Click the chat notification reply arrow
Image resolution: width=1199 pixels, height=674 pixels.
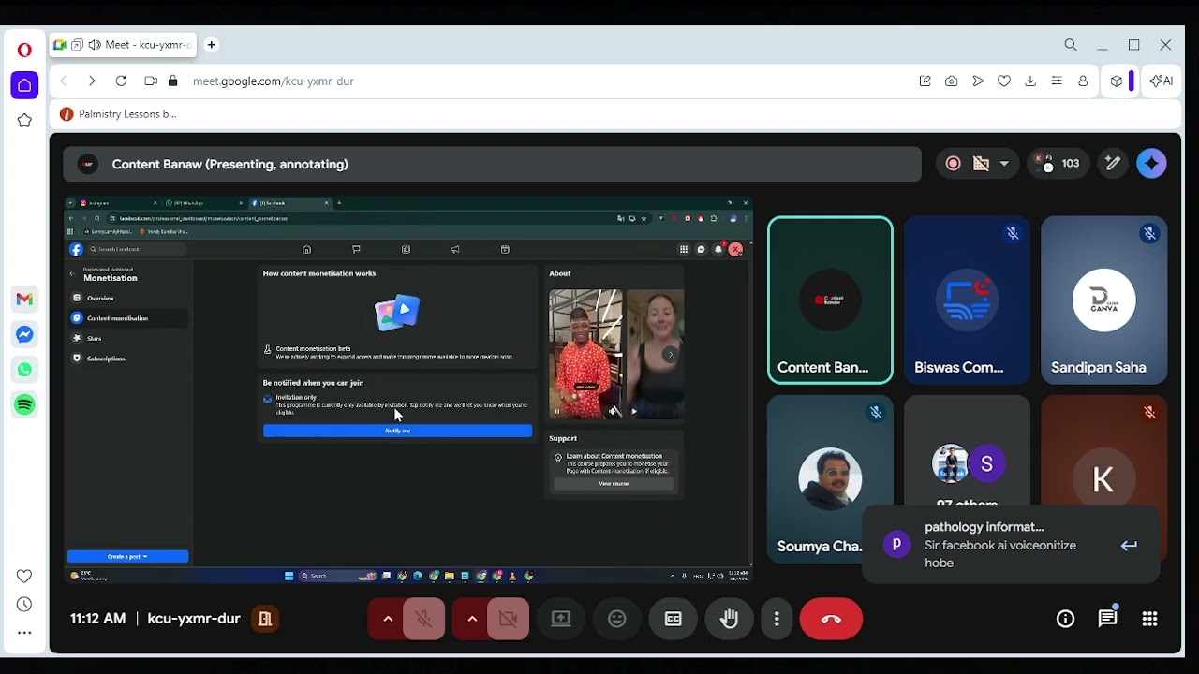[1129, 546]
